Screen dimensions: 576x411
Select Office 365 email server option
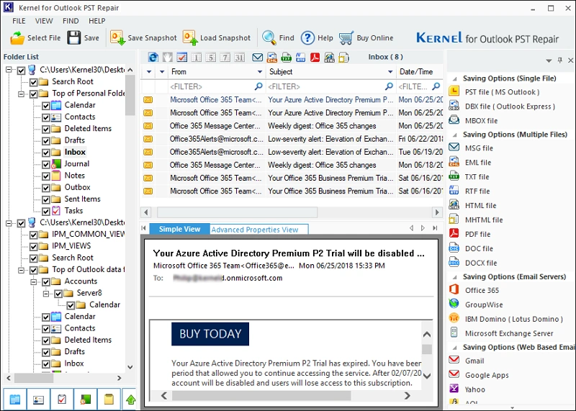tap(481, 290)
